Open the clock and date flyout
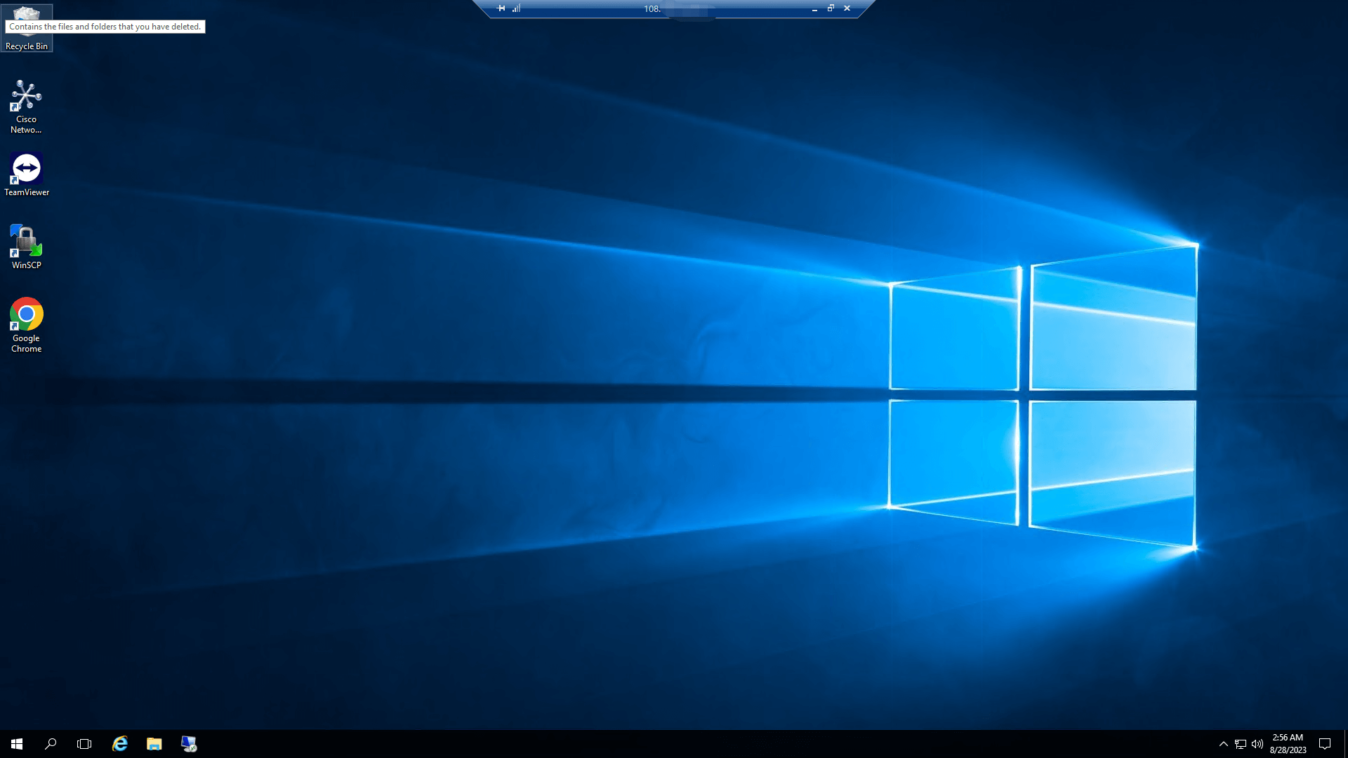The image size is (1348, 758). [x=1288, y=744]
